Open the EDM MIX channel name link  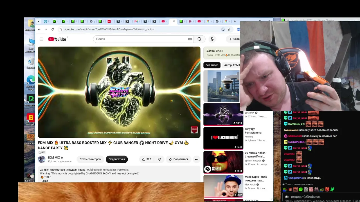(54, 157)
